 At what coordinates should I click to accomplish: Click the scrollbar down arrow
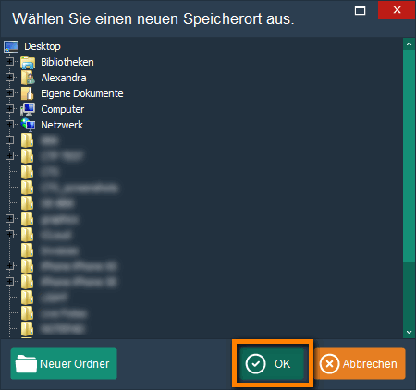click(x=409, y=332)
